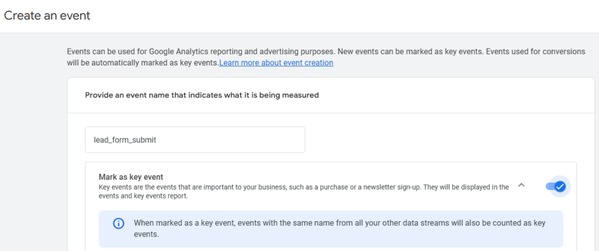599x251 pixels.
Task: Toggle the Mark as key event switch
Action: click(x=556, y=187)
